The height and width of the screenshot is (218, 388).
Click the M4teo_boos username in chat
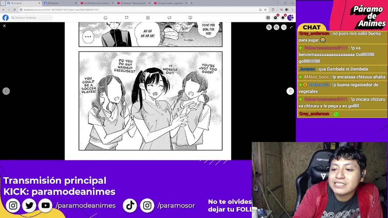click(x=316, y=77)
